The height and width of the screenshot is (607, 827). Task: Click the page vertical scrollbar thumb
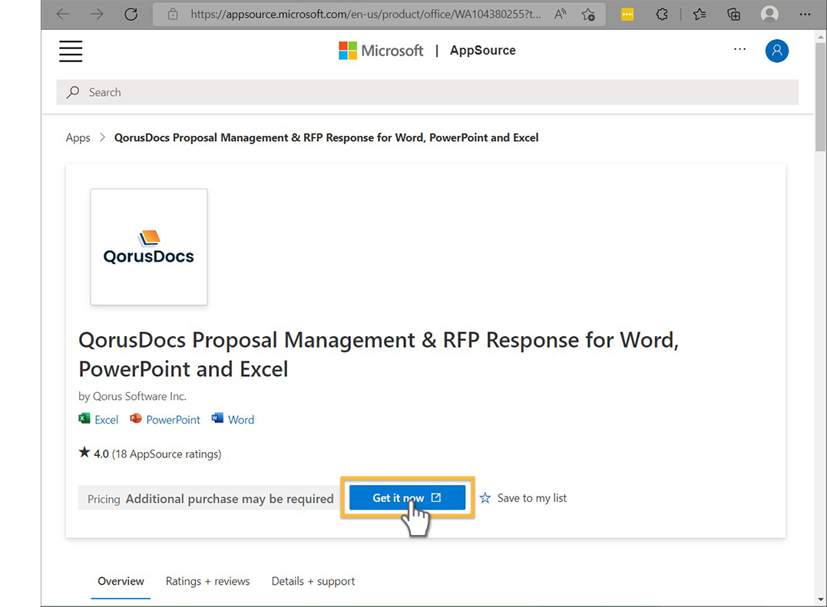click(x=821, y=95)
